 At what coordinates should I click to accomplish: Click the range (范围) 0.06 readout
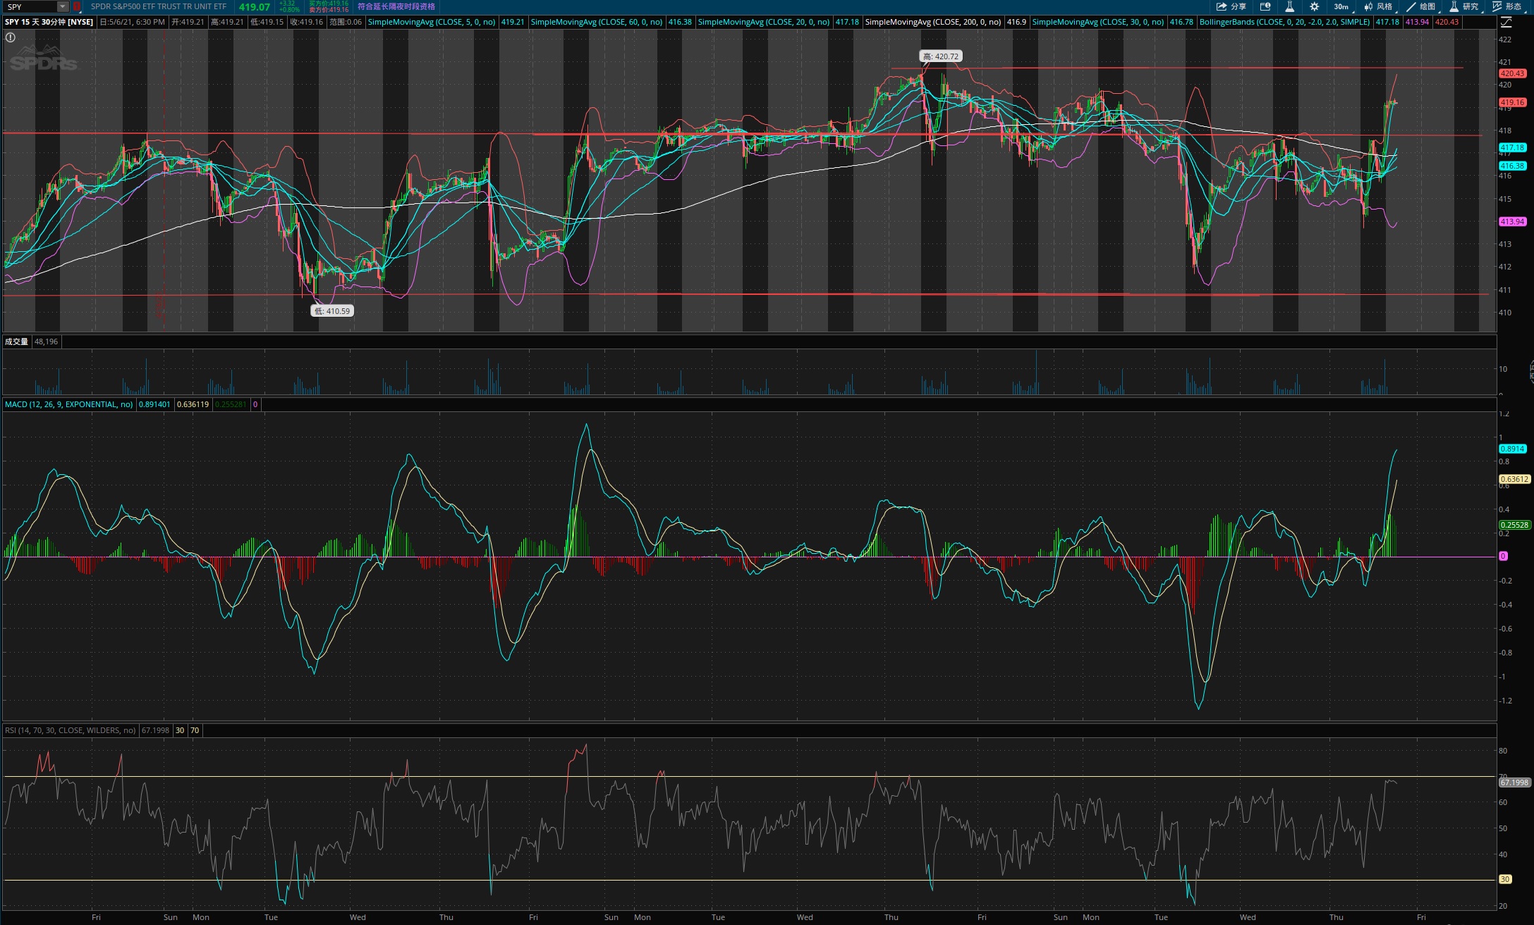click(x=346, y=22)
